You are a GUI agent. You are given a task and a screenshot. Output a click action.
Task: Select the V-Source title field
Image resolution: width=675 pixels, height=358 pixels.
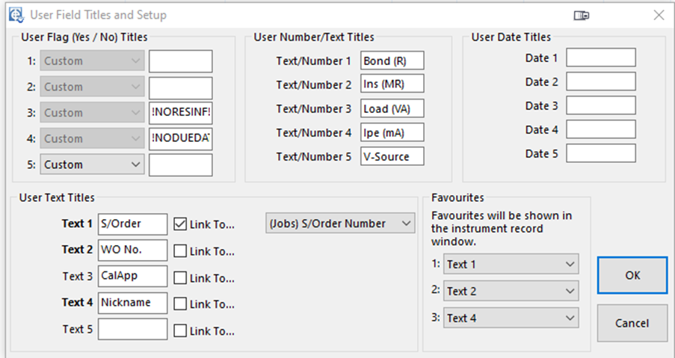pos(392,156)
